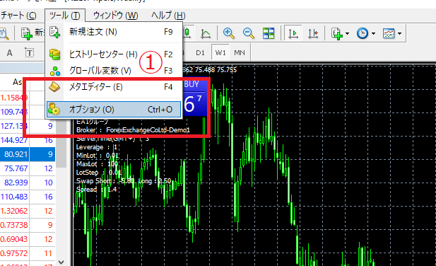Click the Market Watch scrollbar down arrow
Screen dimensions: 436x266
click(x=61, y=262)
